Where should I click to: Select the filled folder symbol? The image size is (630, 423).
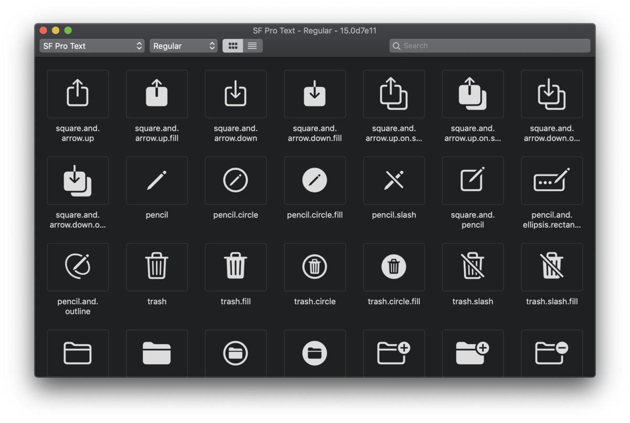click(x=157, y=353)
